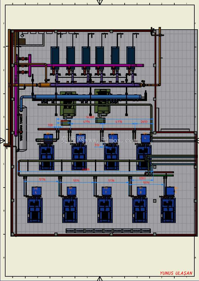Click the diamond symbol in the room corner

22,35
